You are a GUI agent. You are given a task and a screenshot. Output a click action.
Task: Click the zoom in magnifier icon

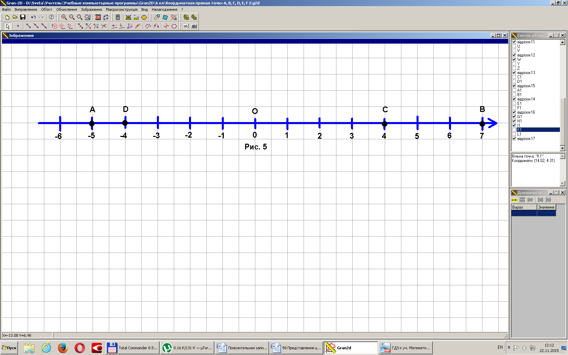(x=64, y=17)
